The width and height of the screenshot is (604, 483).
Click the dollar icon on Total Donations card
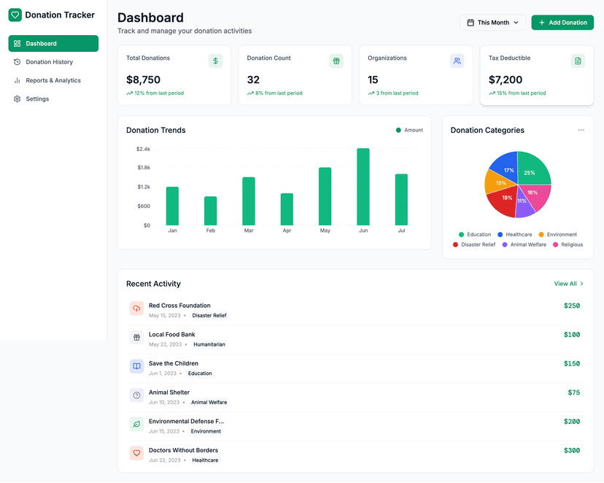[215, 61]
